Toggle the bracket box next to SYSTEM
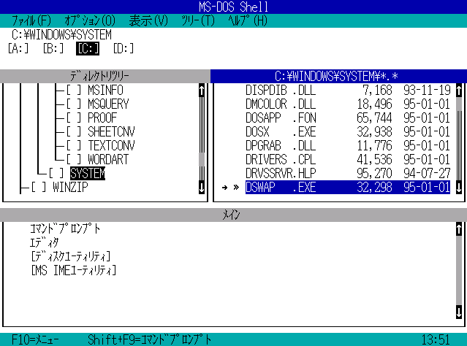The width and height of the screenshot is (467, 346). pyautogui.click(x=56, y=173)
